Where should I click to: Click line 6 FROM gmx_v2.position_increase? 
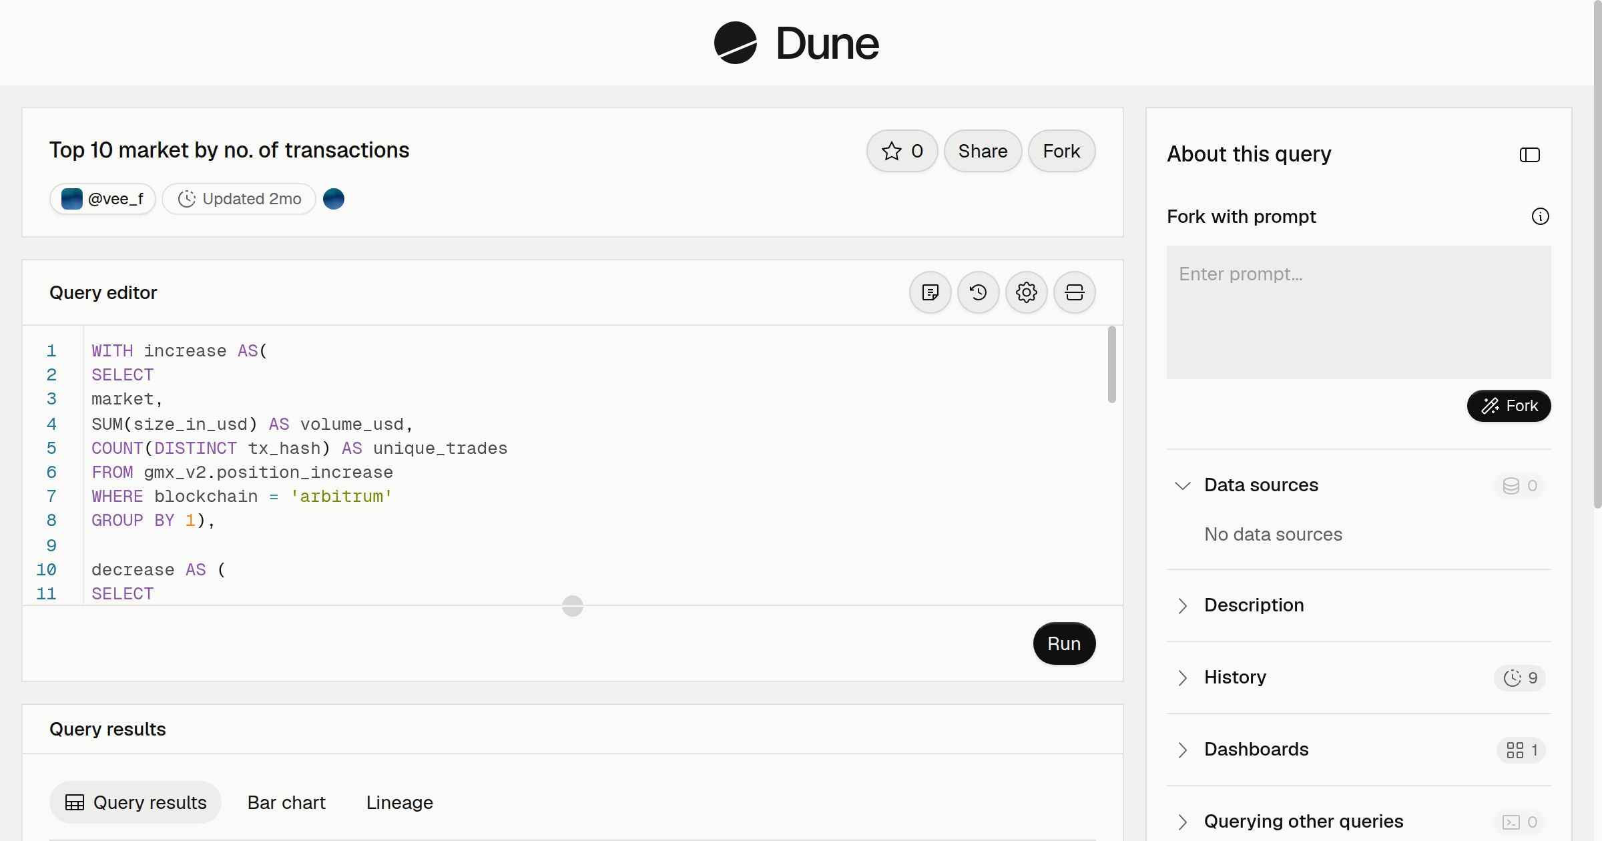242,473
